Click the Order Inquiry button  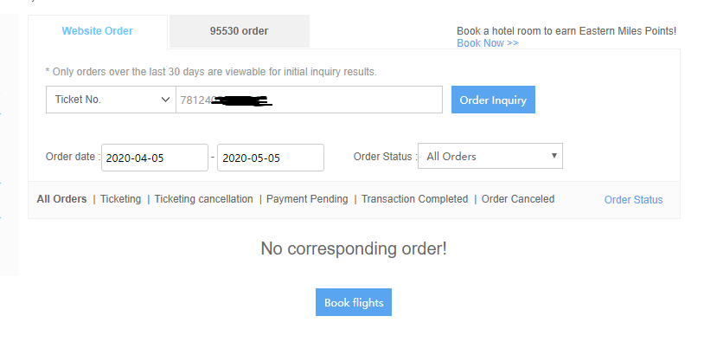(x=493, y=100)
